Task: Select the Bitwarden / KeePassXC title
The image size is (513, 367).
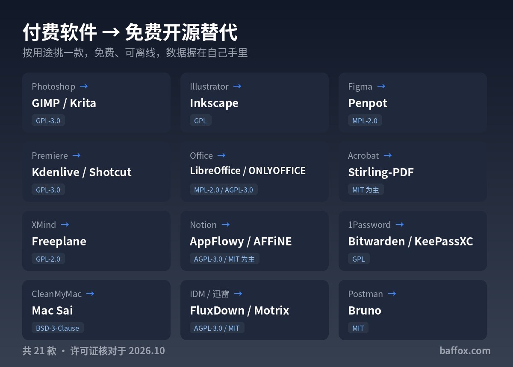Action: pos(410,241)
